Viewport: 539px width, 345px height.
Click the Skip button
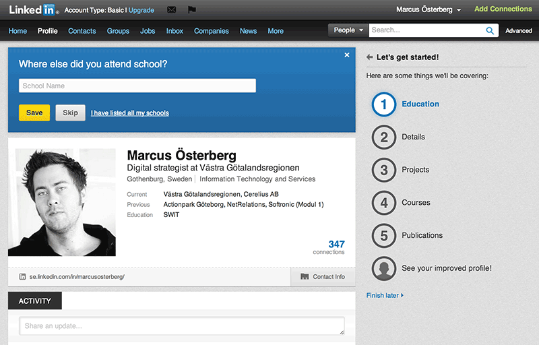71,113
